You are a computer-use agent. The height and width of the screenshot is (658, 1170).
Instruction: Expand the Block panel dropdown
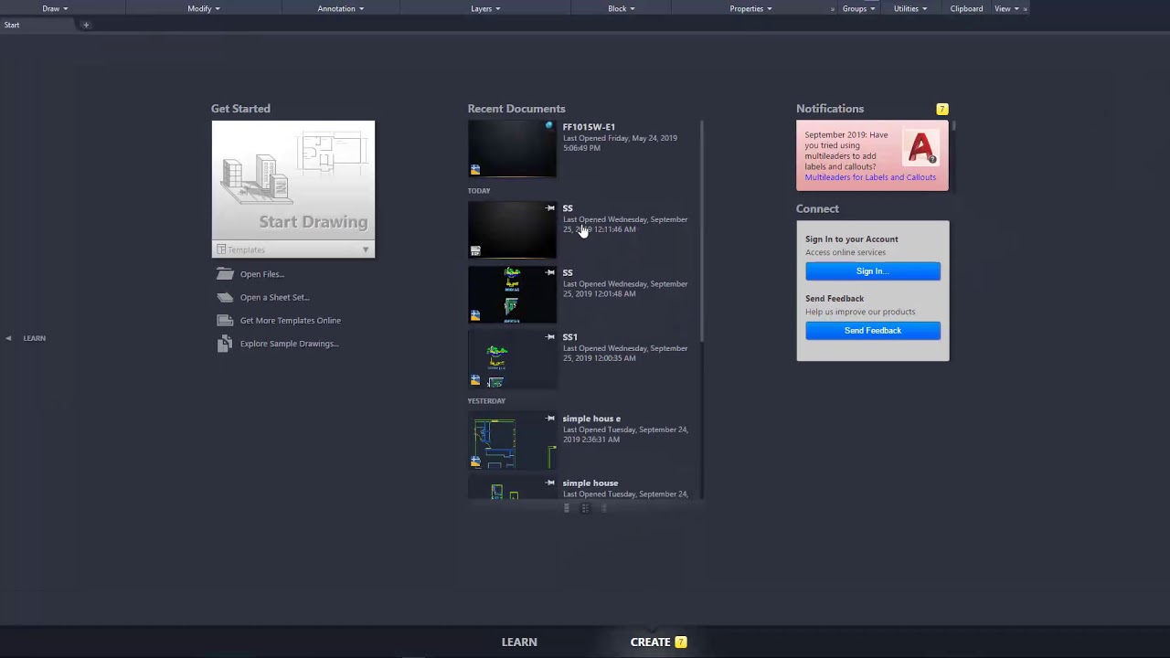point(622,8)
